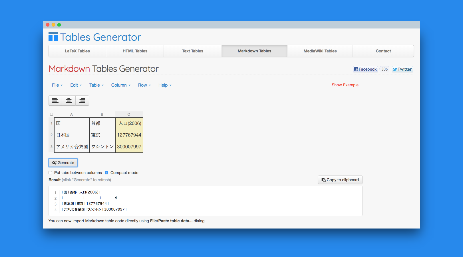Screen dimensions: 463x257
Task: Click cell containing 東京
Action: [102, 135]
